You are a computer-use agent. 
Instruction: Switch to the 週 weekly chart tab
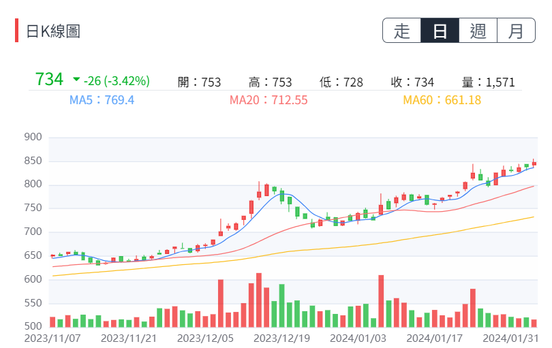click(x=478, y=31)
